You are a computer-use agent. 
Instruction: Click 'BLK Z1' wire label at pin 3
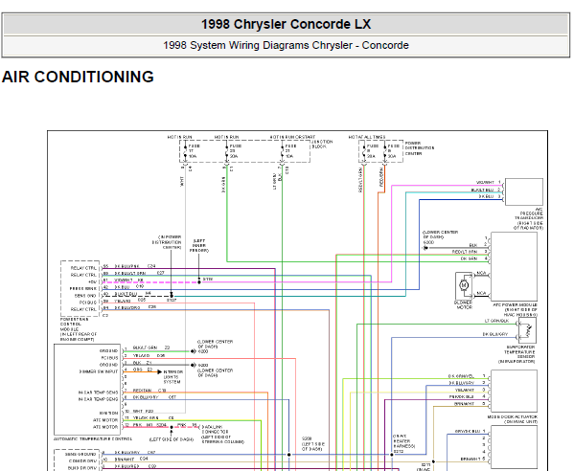click(143, 363)
